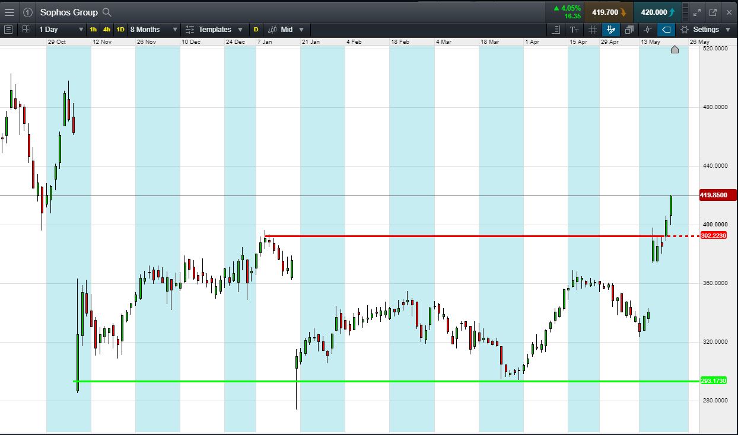Viewport: 738px width, 435px height.
Task: Toggle the crosshair cursor icon
Action: click(x=648, y=29)
